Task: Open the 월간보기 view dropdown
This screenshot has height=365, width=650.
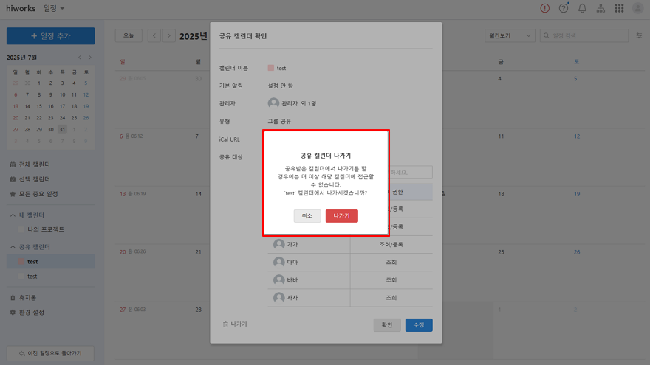Action: click(508, 35)
